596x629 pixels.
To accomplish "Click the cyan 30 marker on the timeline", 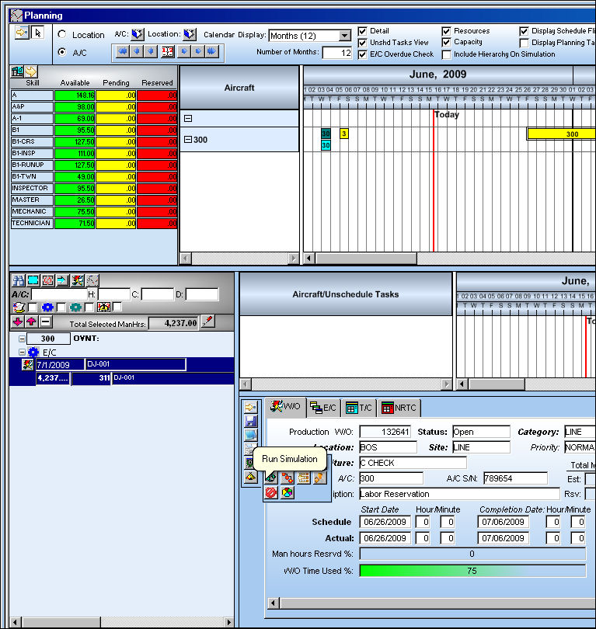I will click(326, 145).
